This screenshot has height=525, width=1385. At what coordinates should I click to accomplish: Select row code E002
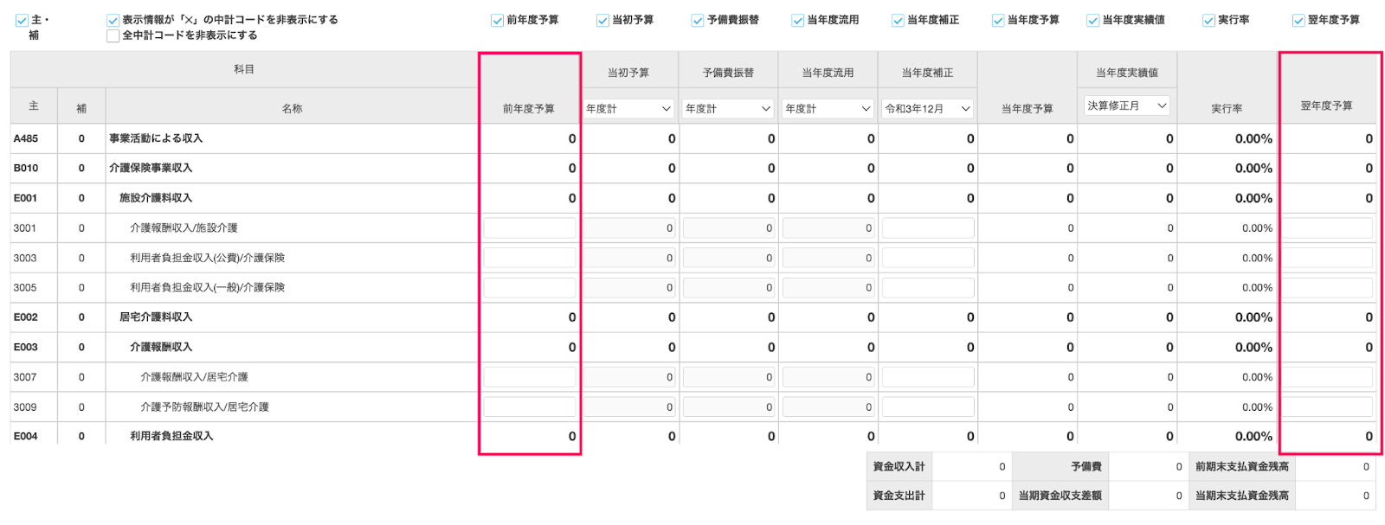pyautogui.click(x=26, y=317)
